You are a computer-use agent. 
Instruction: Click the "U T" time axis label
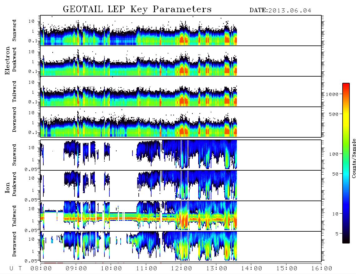(16, 269)
